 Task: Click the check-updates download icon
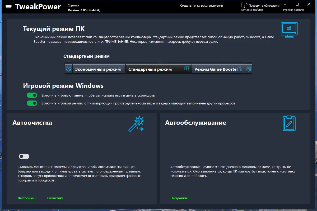(x=244, y=5)
